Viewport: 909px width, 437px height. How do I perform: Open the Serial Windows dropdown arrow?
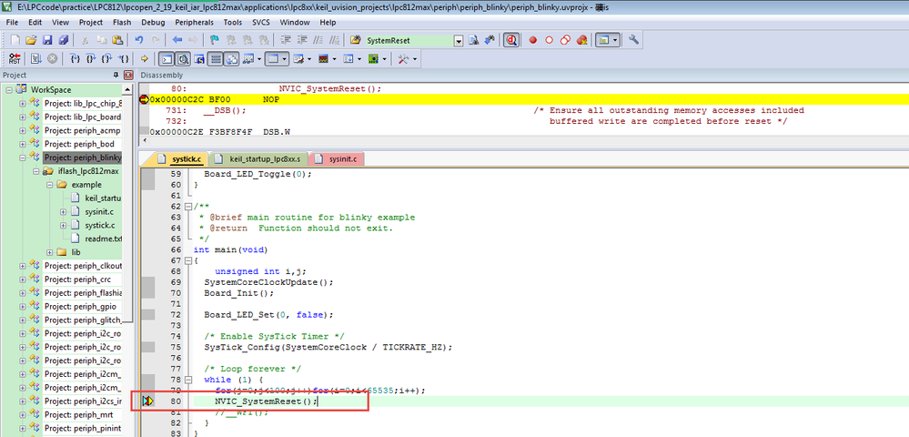click(x=309, y=58)
